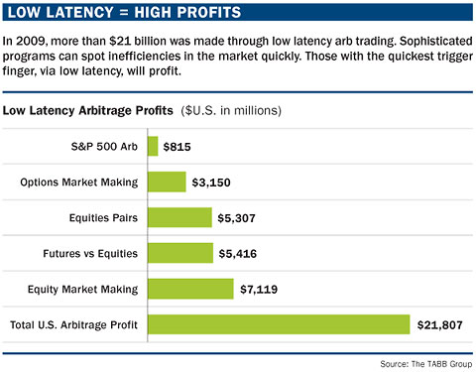
Task: Click the S&P 500 Arb category label
Action: pyautogui.click(x=104, y=147)
